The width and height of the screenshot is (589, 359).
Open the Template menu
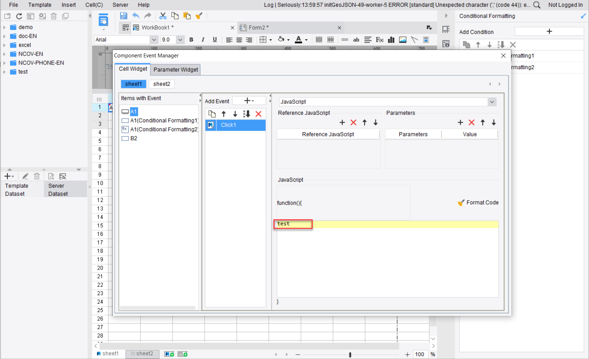coord(40,5)
